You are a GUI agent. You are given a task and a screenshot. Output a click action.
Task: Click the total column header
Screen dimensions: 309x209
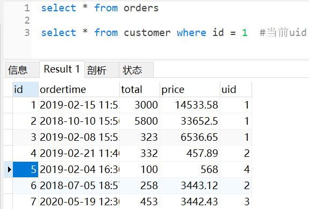tap(140, 89)
